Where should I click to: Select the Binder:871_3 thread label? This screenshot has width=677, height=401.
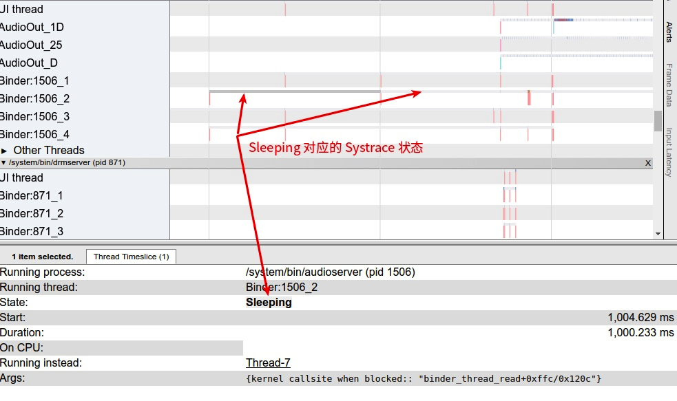coord(32,232)
